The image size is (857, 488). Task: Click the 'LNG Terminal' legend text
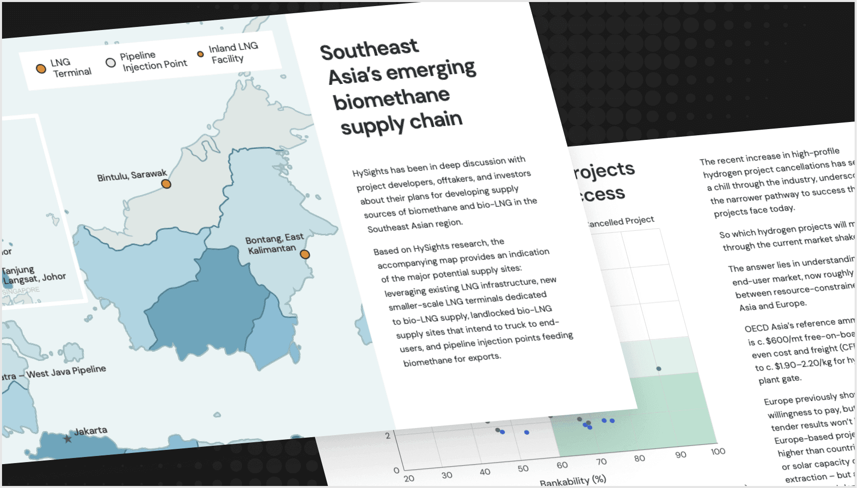click(70, 68)
